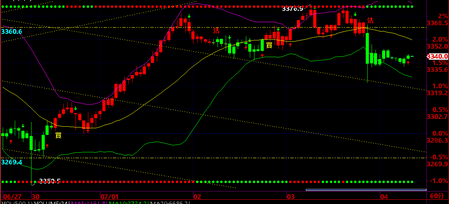
Task: Click the 2.0% axis label
Action: click(x=440, y=39)
